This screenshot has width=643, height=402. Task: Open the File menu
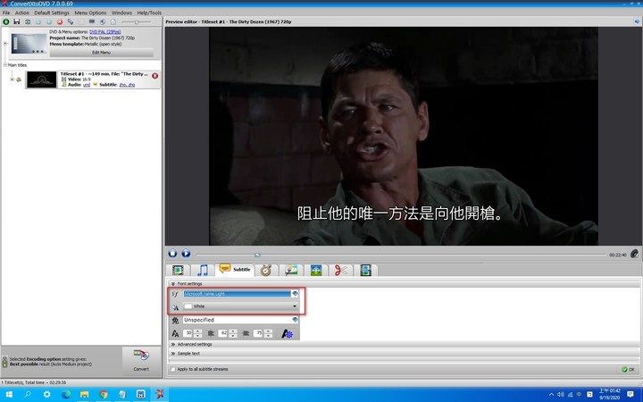[6, 13]
